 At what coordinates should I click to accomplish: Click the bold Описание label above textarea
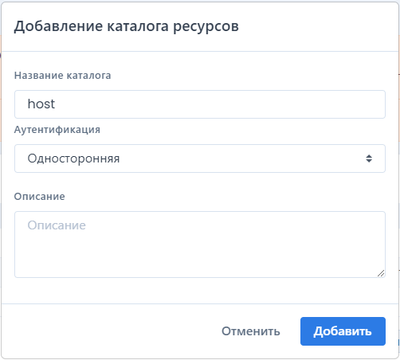point(39,197)
